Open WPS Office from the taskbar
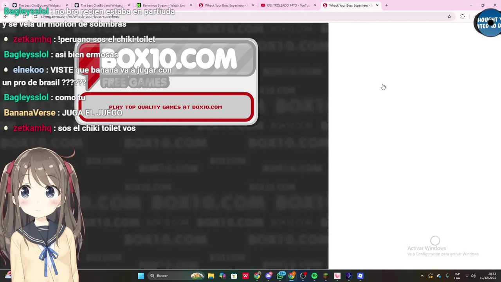The height and width of the screenshot is (282, 501). point(245,276)
